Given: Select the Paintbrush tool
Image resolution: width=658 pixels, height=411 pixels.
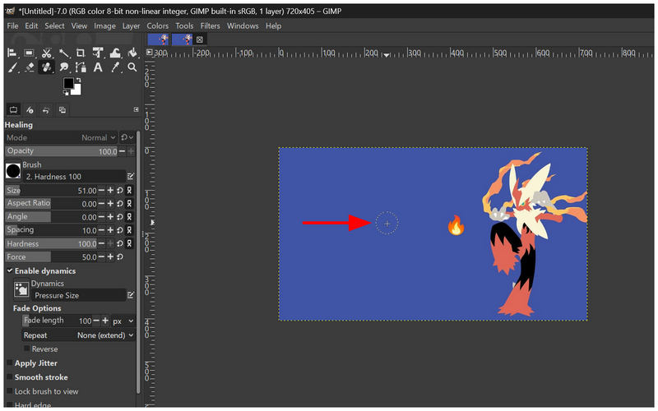Looking at the screenshot, I should 12,67.
